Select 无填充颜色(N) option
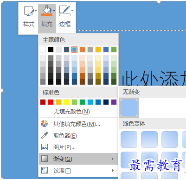This screenshot has width=186, height=180. 78,112
